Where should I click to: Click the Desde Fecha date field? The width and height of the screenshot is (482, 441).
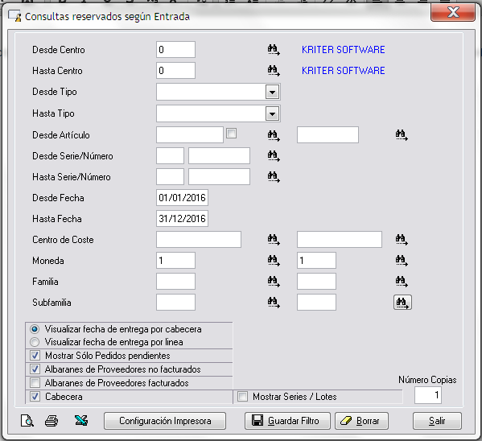pos(183,197)
